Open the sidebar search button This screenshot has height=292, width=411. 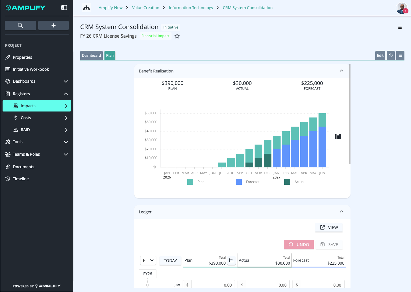pos(20,25)
